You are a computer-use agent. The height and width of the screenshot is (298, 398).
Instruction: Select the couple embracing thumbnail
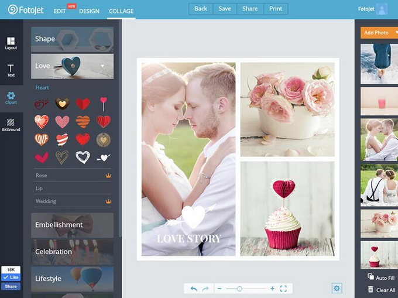coord(379,140)
